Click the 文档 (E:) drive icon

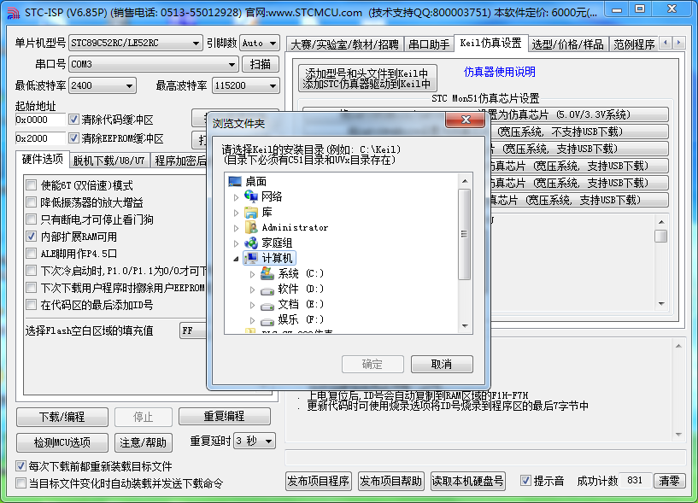coord(267,306)
